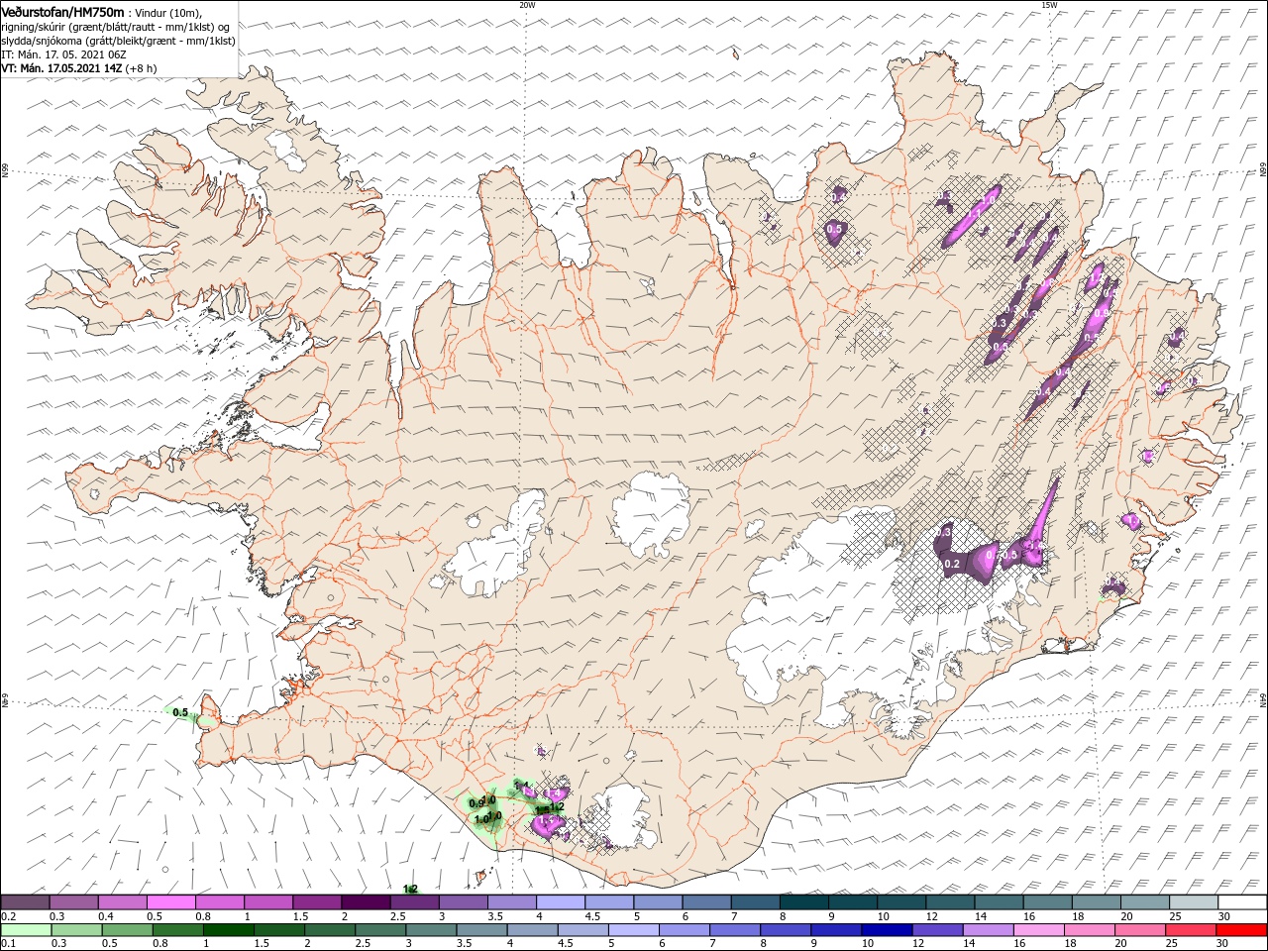Click the 1.2 rain value at the bottom edge of the map

411,889
